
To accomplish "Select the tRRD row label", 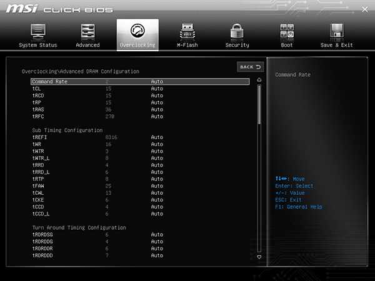I will [x=38, y=165].
